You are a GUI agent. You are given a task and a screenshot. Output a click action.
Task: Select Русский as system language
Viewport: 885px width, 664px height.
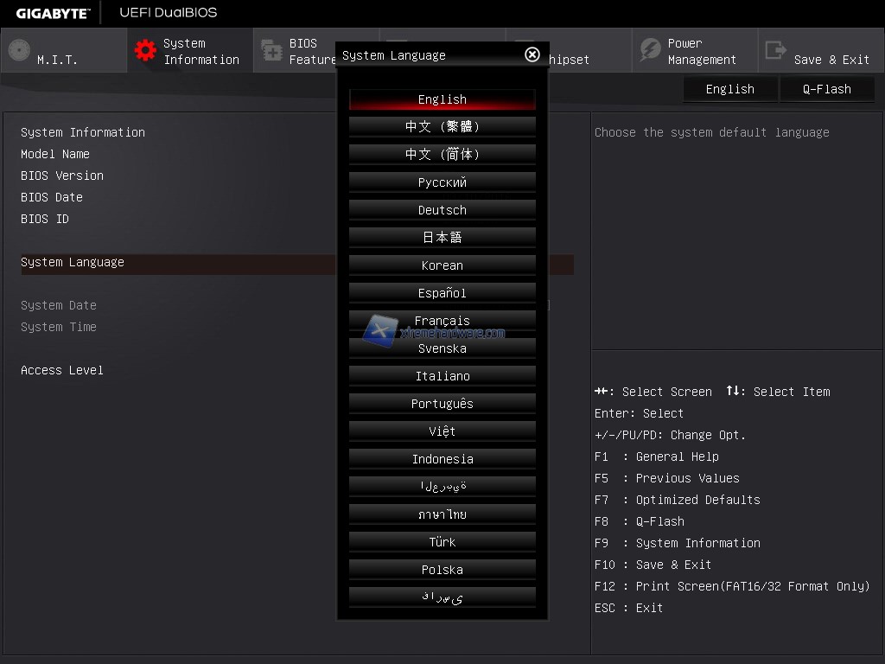click(442, 182)
